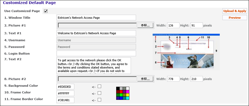Viewport: 249px width, 106px height.
Task: Click the Picture #1 Hight field
Action: 197,25
